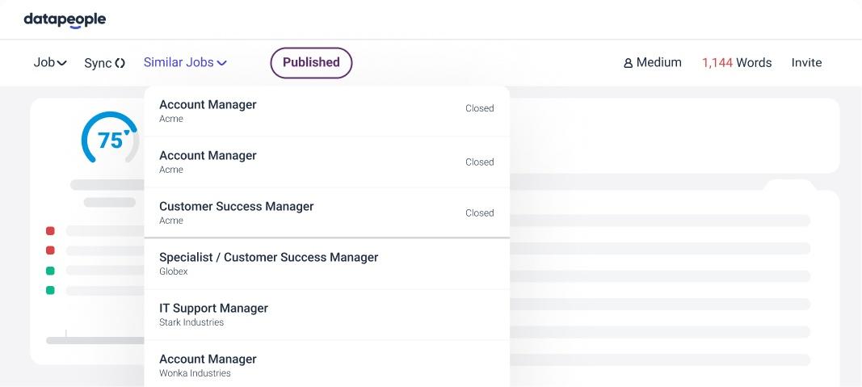Click the Invite link
This screenshot has height=387, width=862.
[x=806, y=63]
